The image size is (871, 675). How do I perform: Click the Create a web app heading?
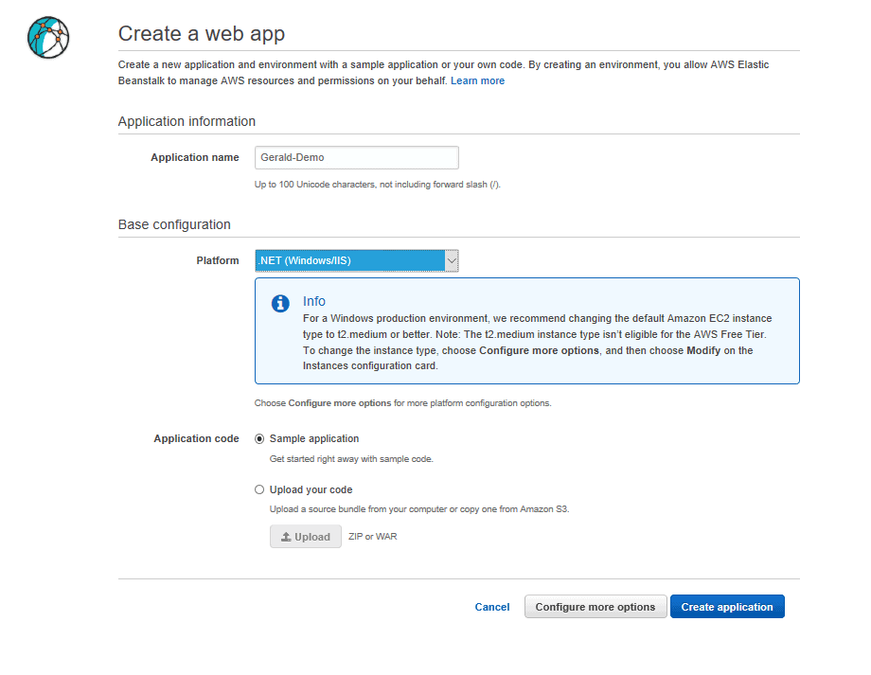[202, 34]
